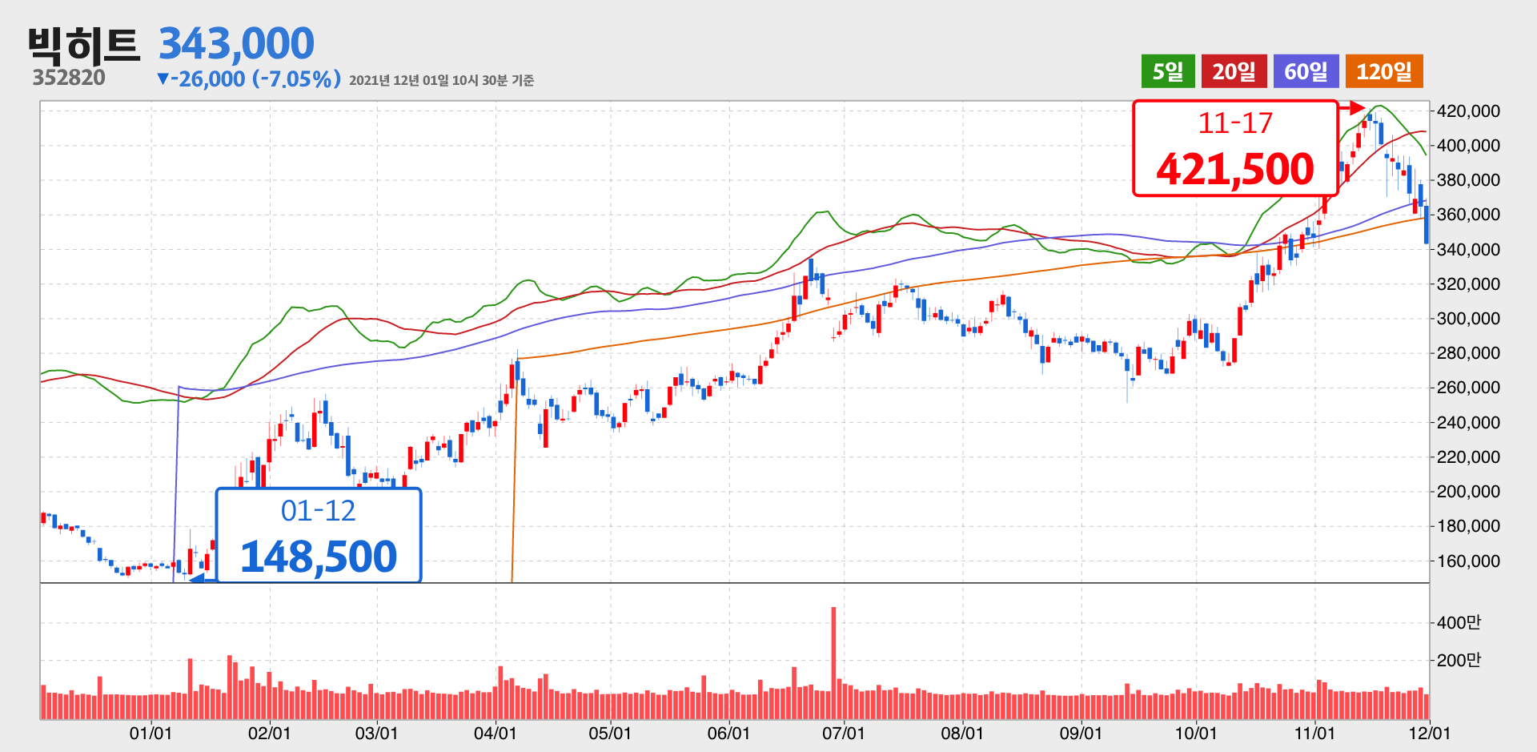The height and width of the screenshot is (752, 1537).
Task: Click the 240,000 price axis label
Action: coord(1468,422)
